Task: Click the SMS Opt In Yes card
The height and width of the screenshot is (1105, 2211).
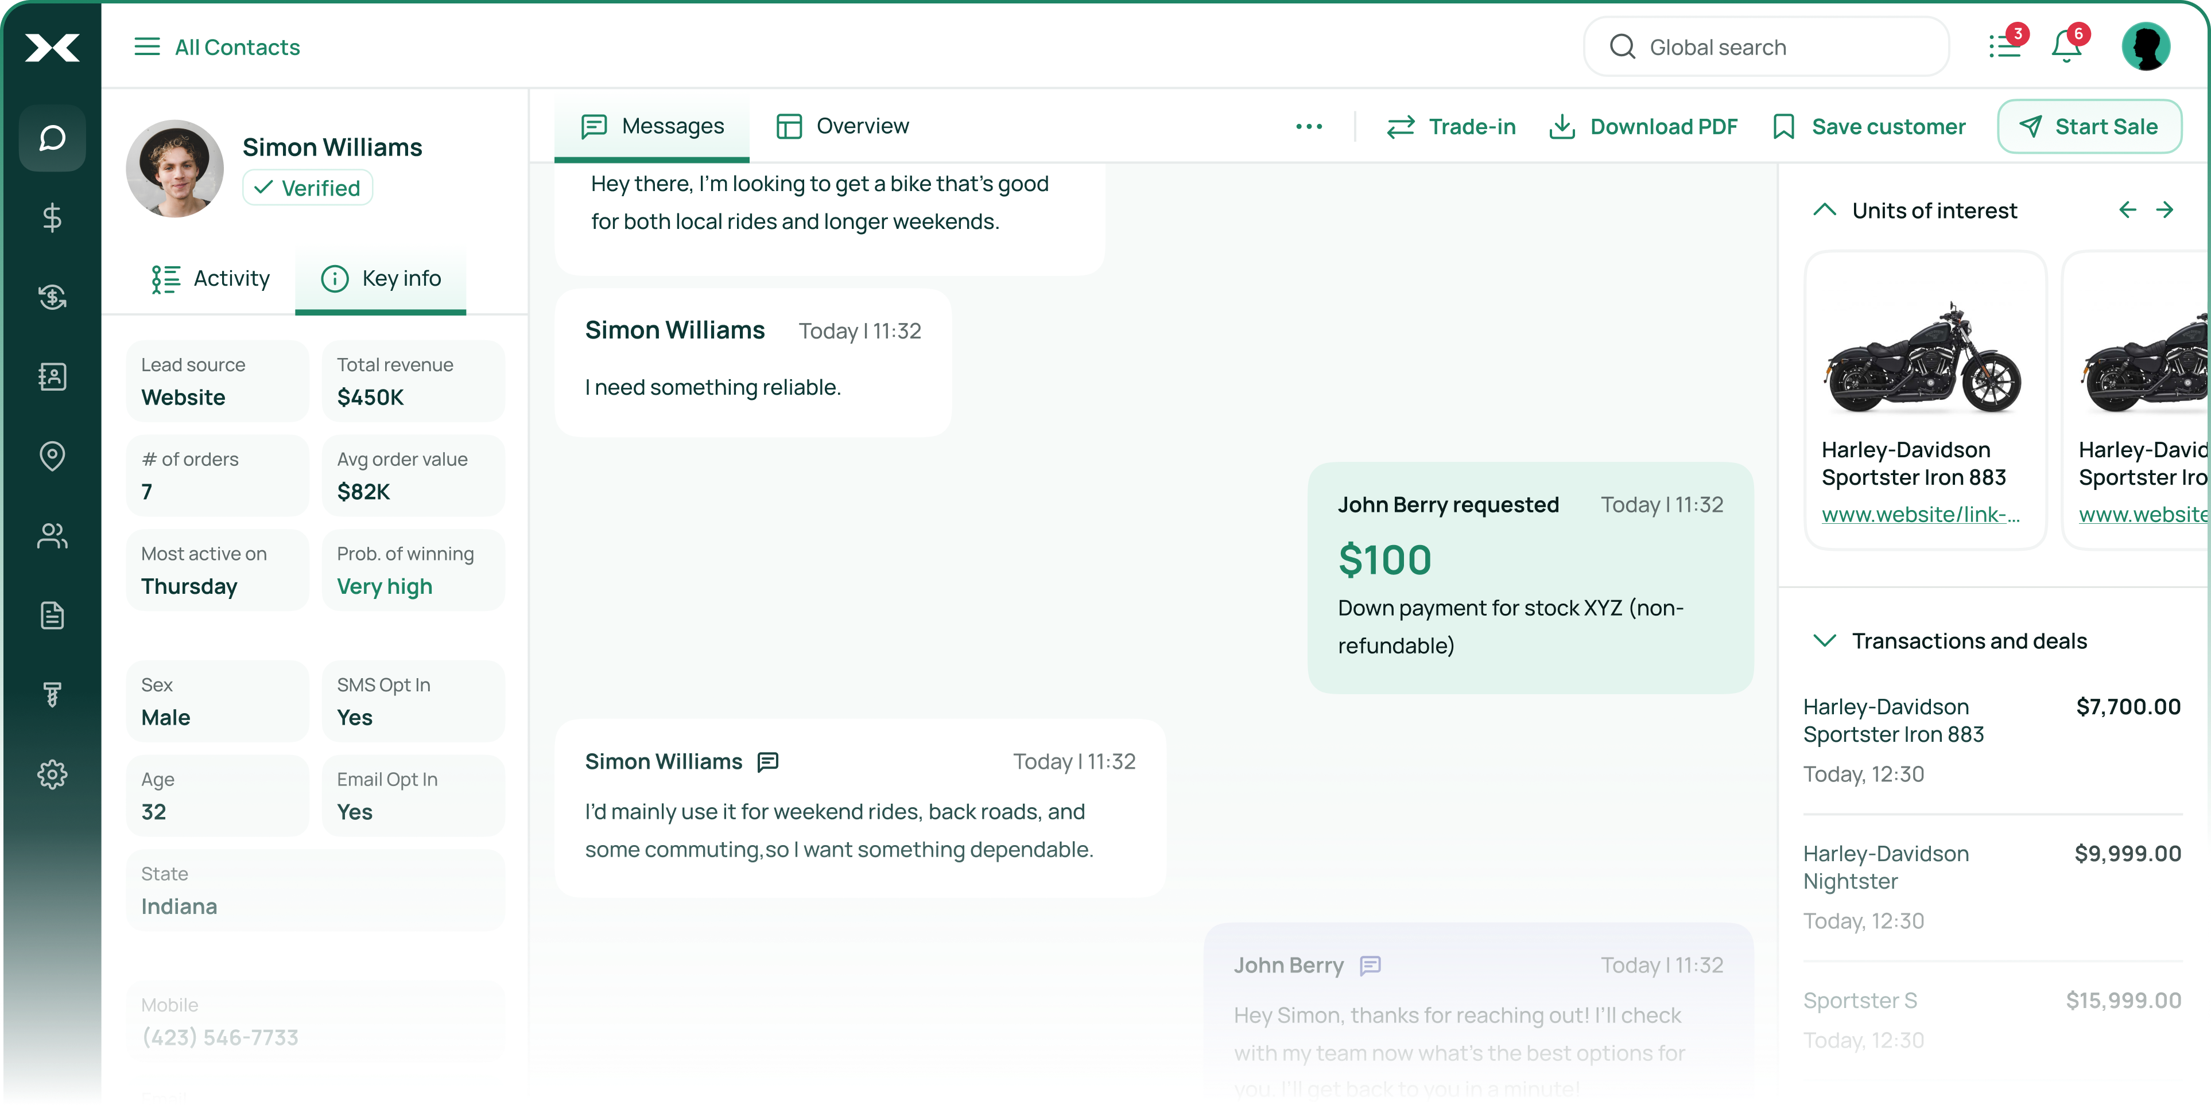Action: pyautogui.click(x=414, y=701)
